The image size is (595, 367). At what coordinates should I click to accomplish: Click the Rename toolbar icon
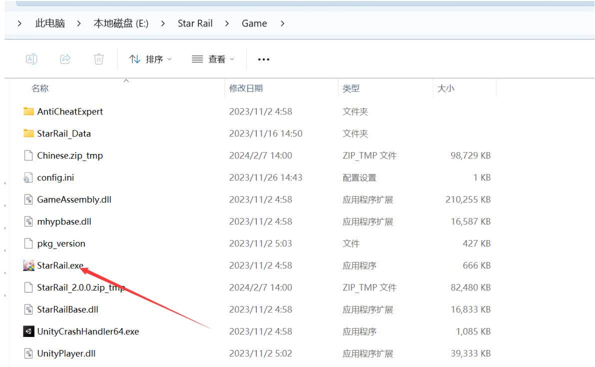coord(31,59)
